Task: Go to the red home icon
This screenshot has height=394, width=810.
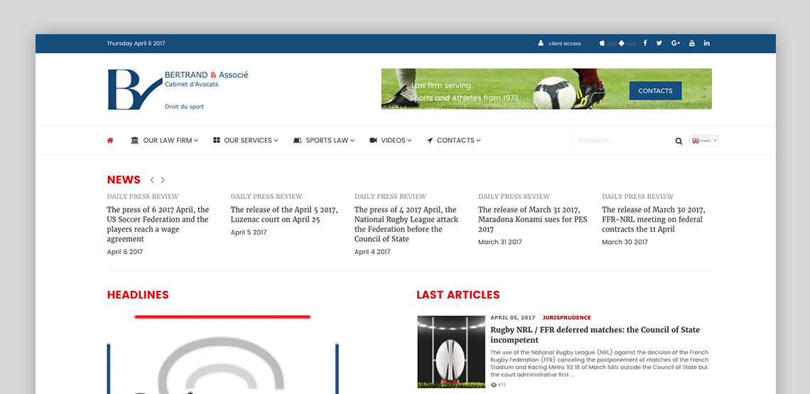Action: (x=110, y=140)
